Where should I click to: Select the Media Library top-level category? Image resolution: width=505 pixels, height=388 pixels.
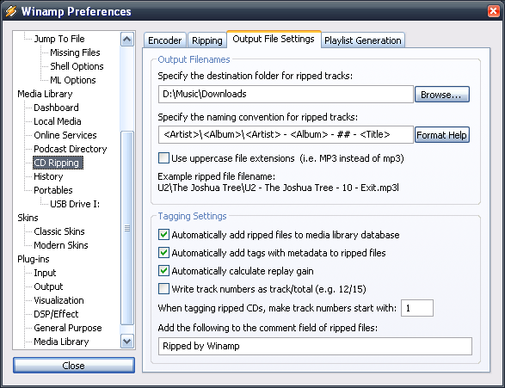45,94
